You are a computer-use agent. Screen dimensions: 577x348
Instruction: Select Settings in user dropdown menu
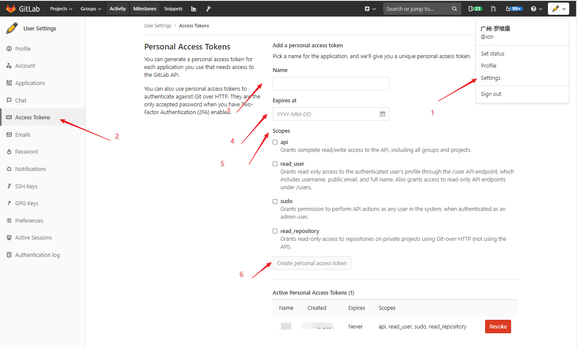coord(491,78)
